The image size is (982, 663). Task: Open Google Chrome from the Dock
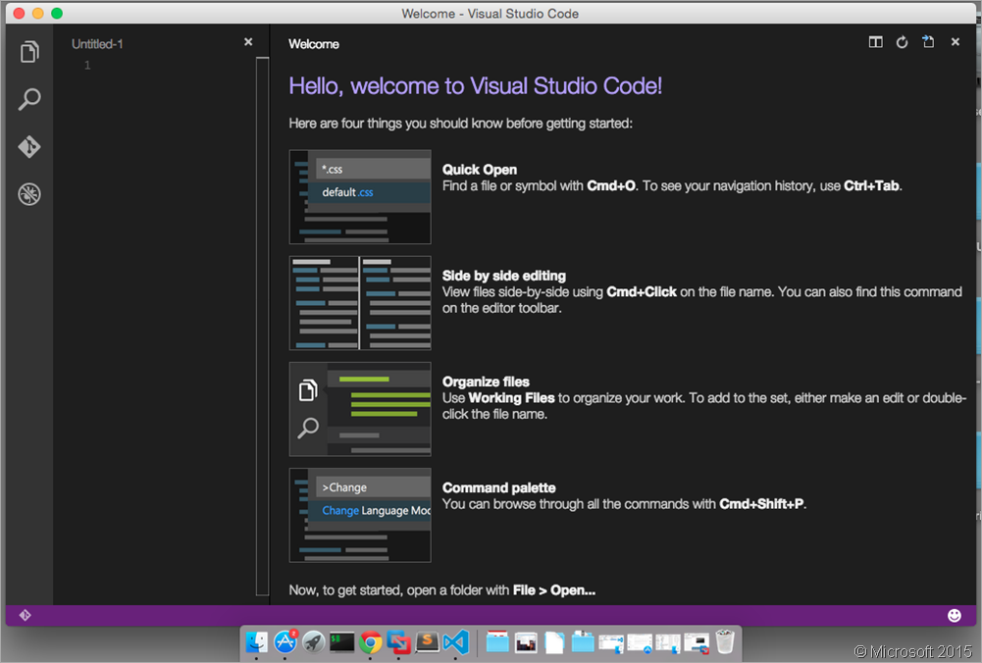[x=370, y=642]
